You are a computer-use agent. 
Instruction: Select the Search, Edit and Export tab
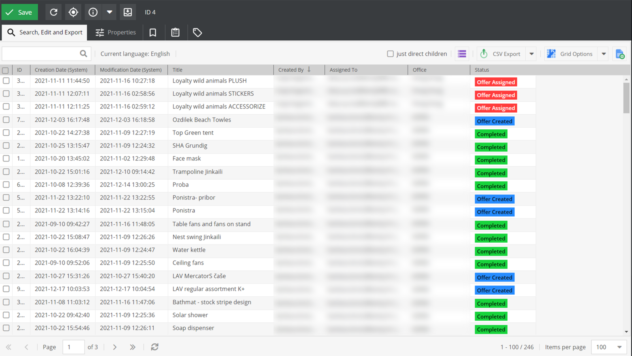point(45,32)
